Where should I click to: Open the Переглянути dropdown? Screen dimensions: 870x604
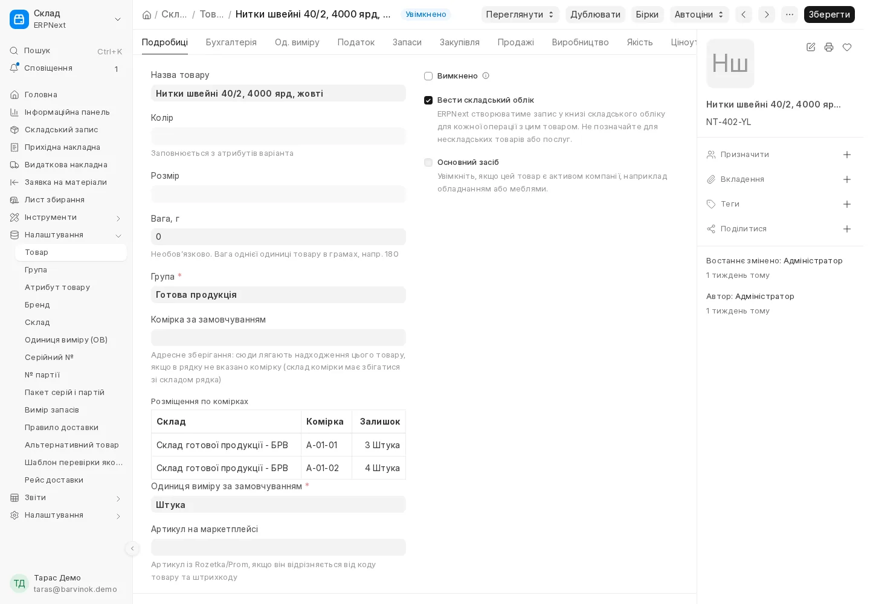(520, 14)
